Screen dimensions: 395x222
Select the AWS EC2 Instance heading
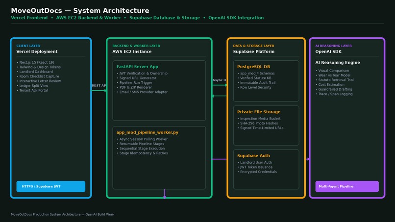[132, 51]
